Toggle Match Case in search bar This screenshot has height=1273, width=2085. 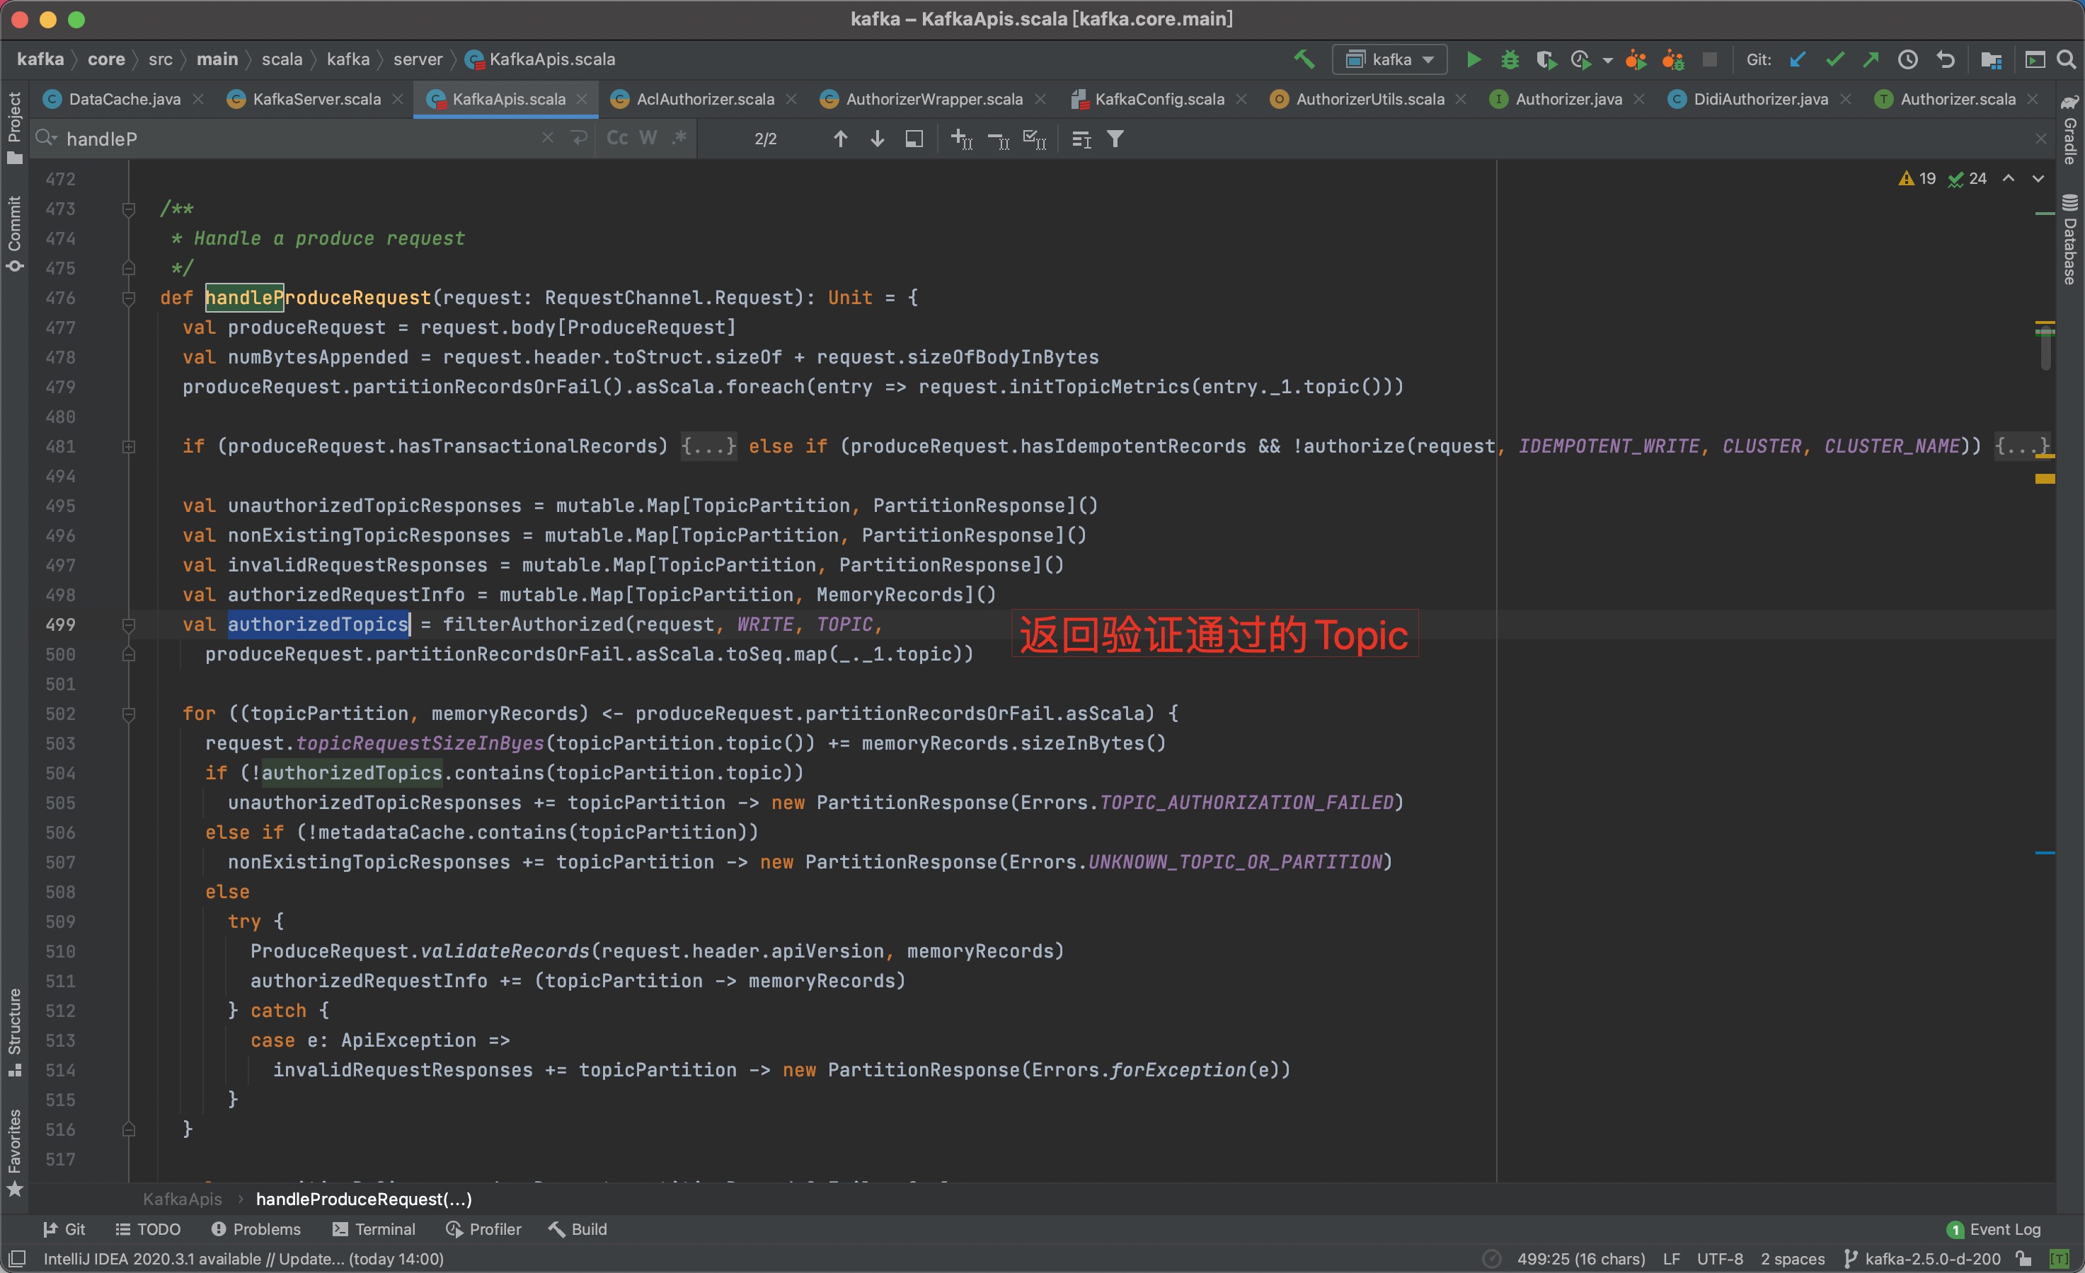point(617,138)
